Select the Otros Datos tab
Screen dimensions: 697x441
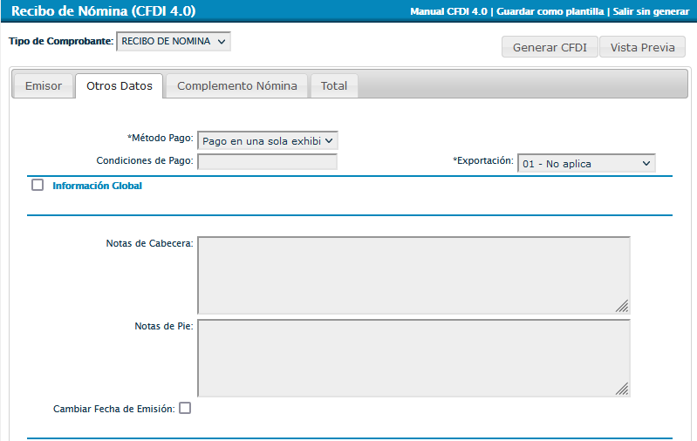[120, 86]
